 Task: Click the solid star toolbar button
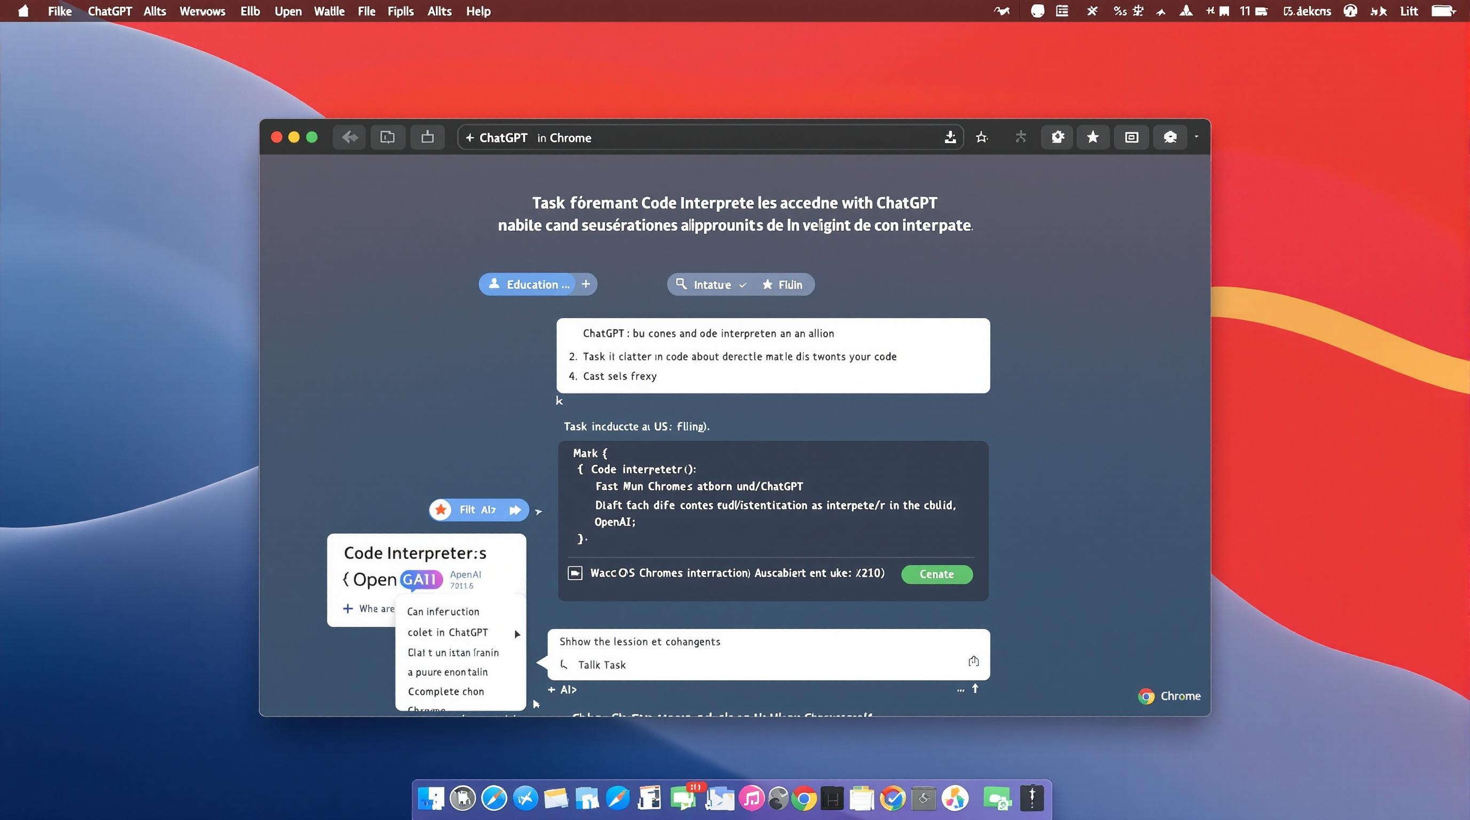pos(1093,137)
